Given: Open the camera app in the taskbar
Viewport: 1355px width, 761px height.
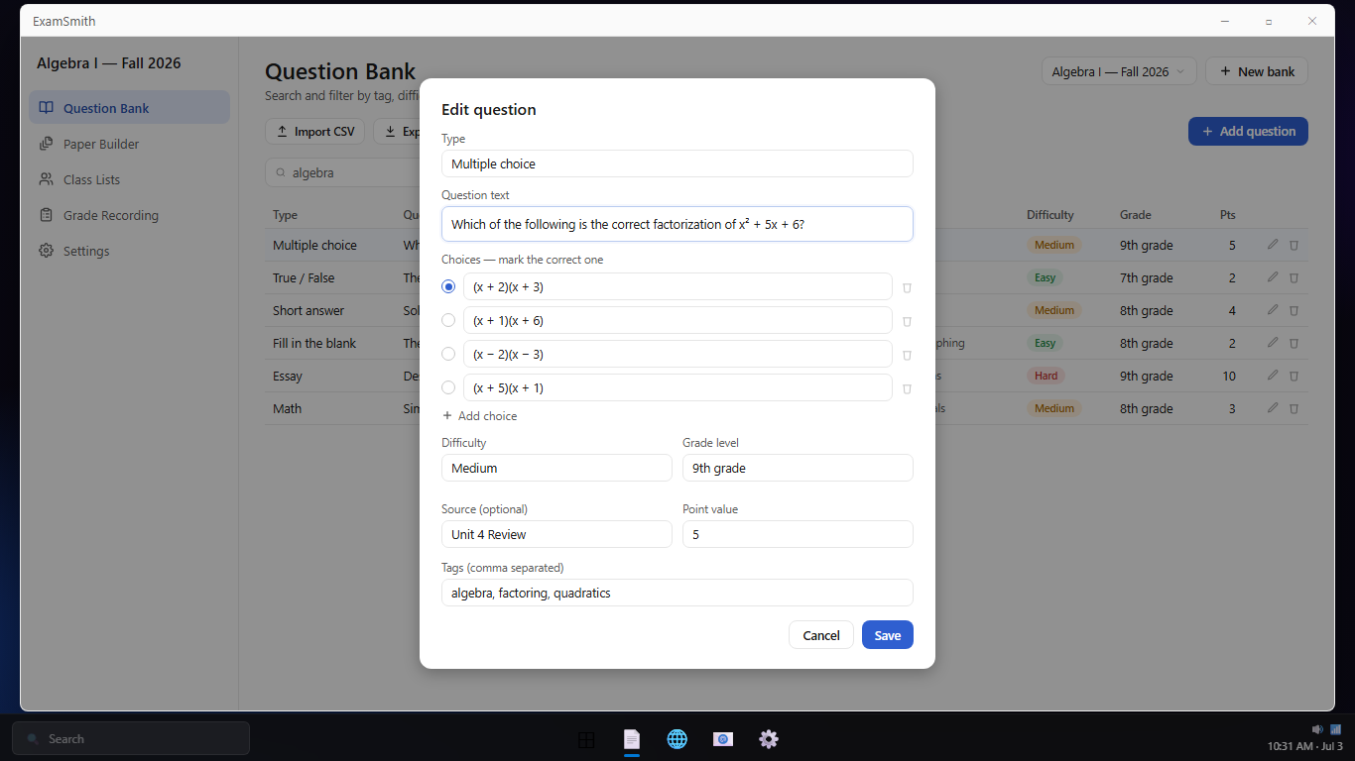Looking at the screenshot, I should [x=723, y=739].
